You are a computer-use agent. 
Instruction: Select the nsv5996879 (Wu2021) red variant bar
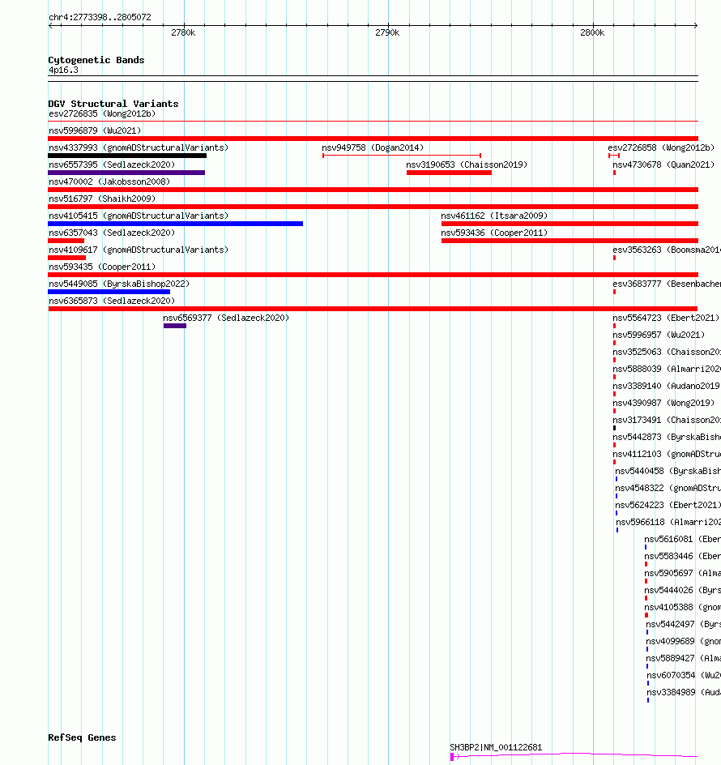(373, 139)
